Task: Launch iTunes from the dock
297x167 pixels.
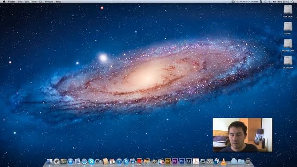Action: [119, 161]
